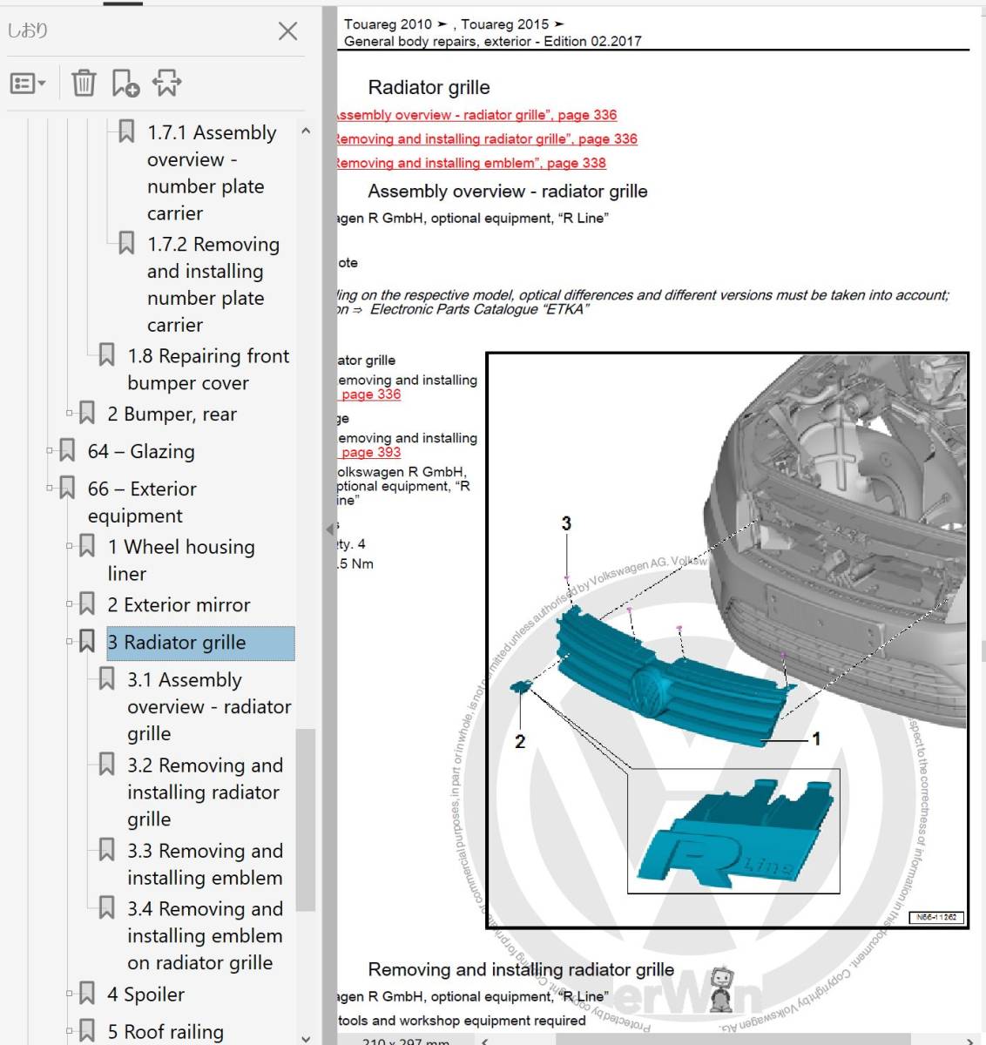Viewport: 986px width, 1045px height.
Task: Select the 5 Roof railing bookmark
Action: pyautogui.click(x=165, y=1031)
